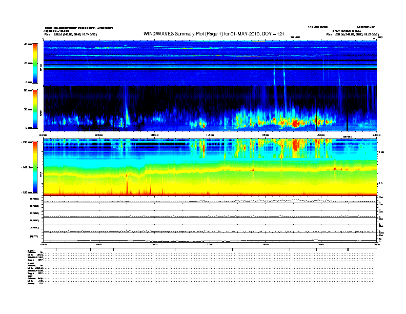Click the -130.00 label on TNR scale
The image size is (406, 314).
[x=27, y=142]
